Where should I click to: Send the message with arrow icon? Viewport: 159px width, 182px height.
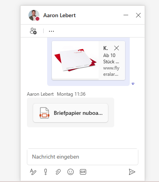coord(132,172)
